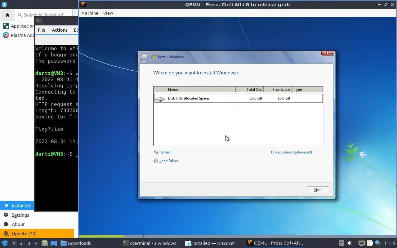Open the File menu in qterminal
Viewport: 397px width, 248px height.
point(42,30)
